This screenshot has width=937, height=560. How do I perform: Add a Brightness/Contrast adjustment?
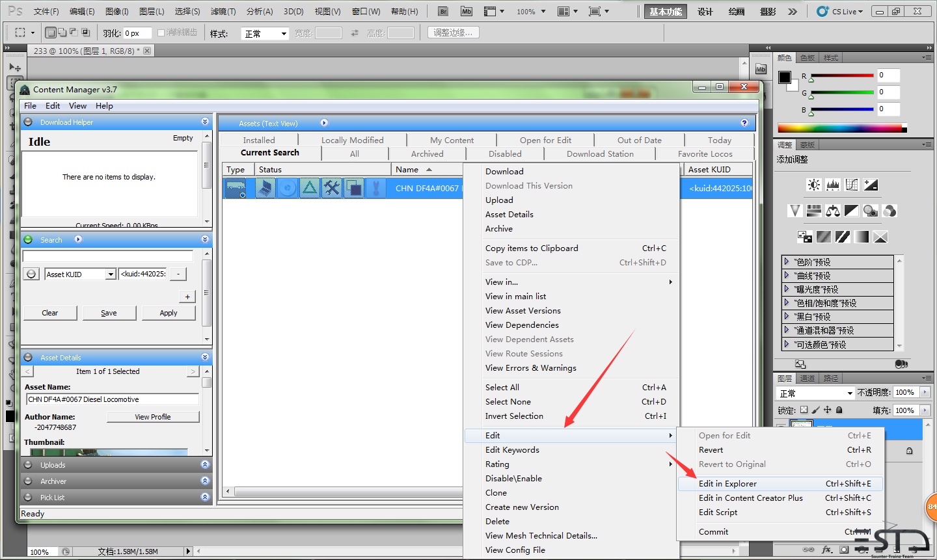coord(814,185)
